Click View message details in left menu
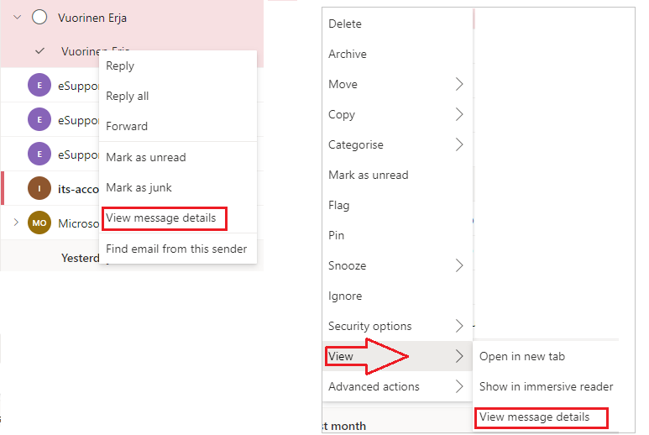This screenshot has height=435, width=649. tap(161, 218)
